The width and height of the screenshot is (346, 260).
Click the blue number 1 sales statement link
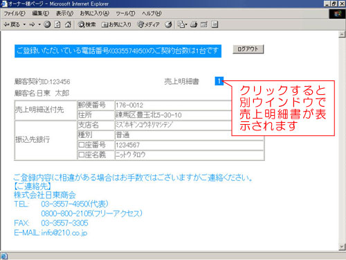[219, 81]
